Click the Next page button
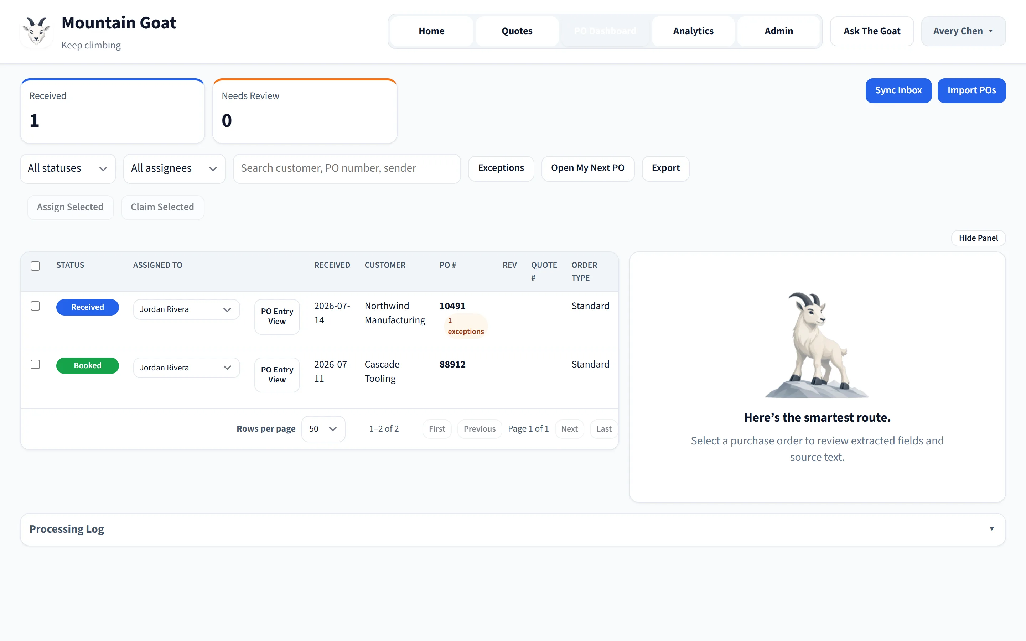The width and height of the screenshot is (1026, 641). [x=569, y=429]
